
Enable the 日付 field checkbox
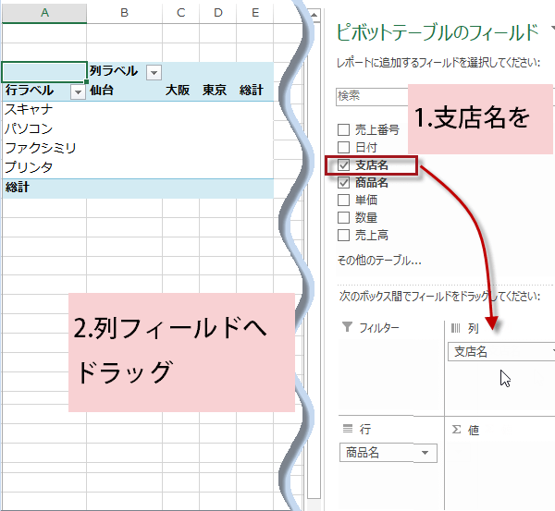(344, 147)
